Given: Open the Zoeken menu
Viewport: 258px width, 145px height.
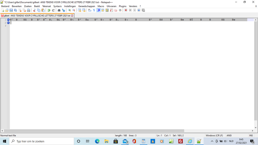Looking at the screenshot, I should 28,6.
